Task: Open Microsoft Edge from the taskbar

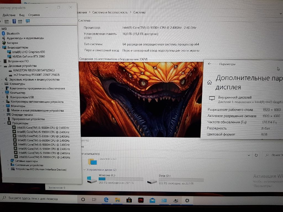Action: click(106, 200)
